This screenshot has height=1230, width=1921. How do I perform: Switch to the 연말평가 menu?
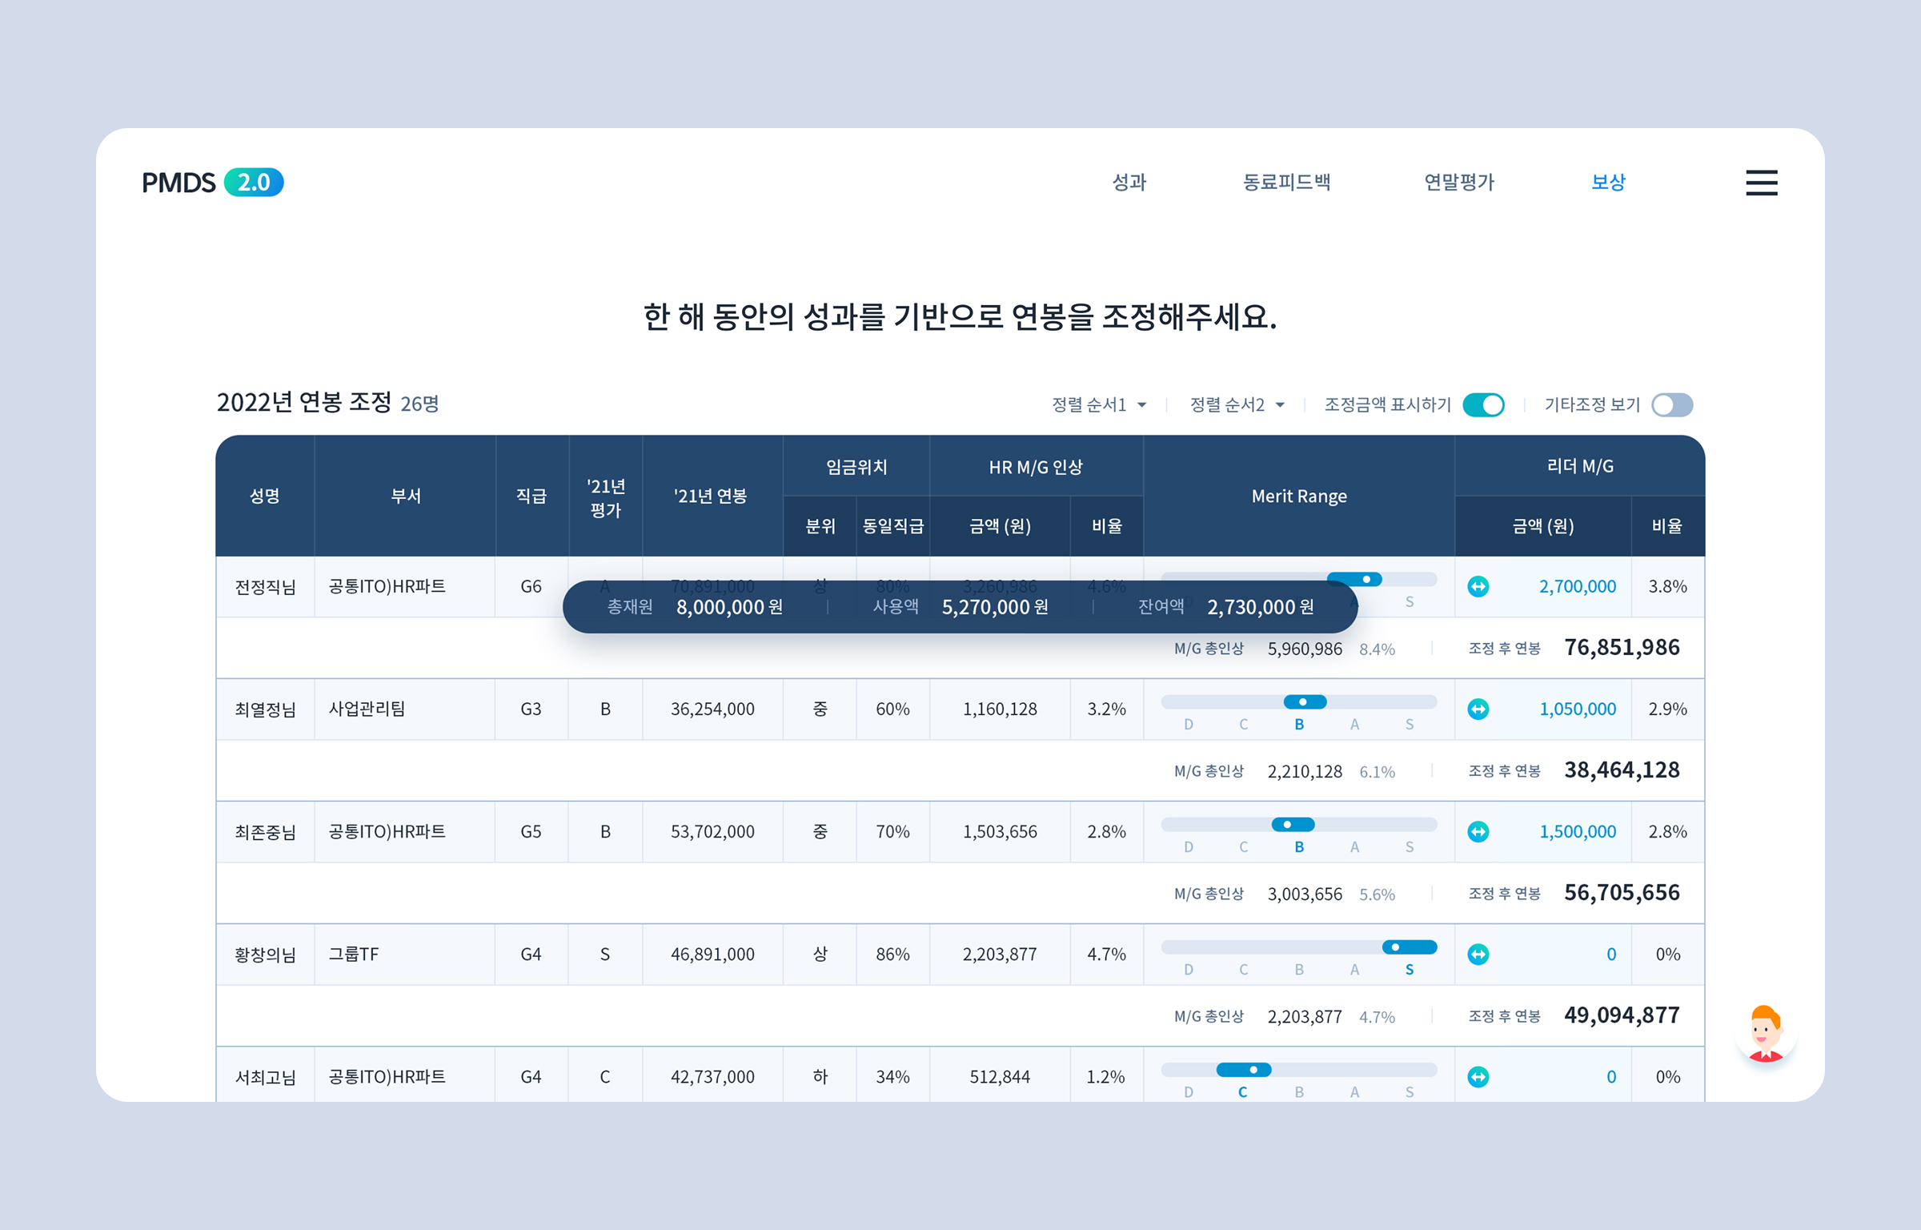click(1459, 183)
